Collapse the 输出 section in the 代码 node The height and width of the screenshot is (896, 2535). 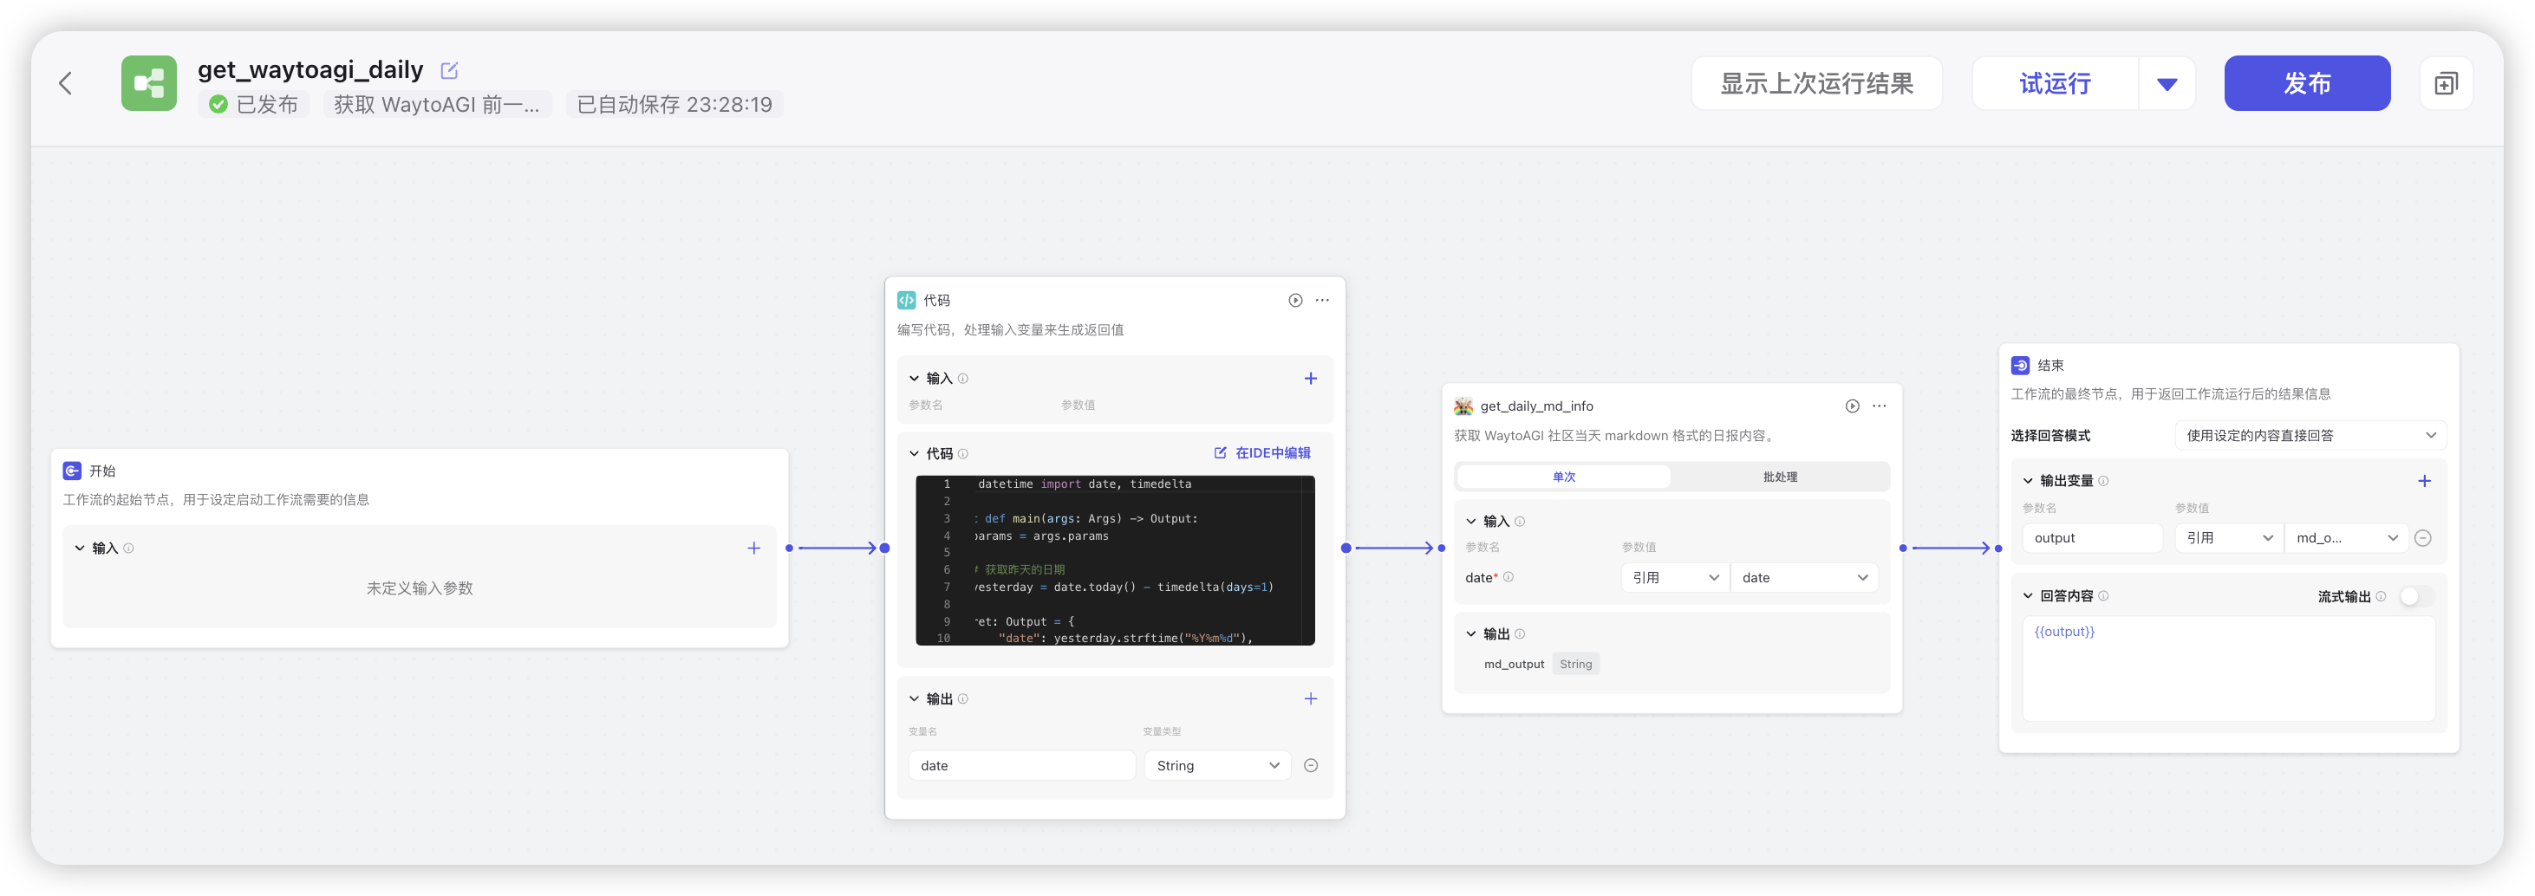coord(913,699)
